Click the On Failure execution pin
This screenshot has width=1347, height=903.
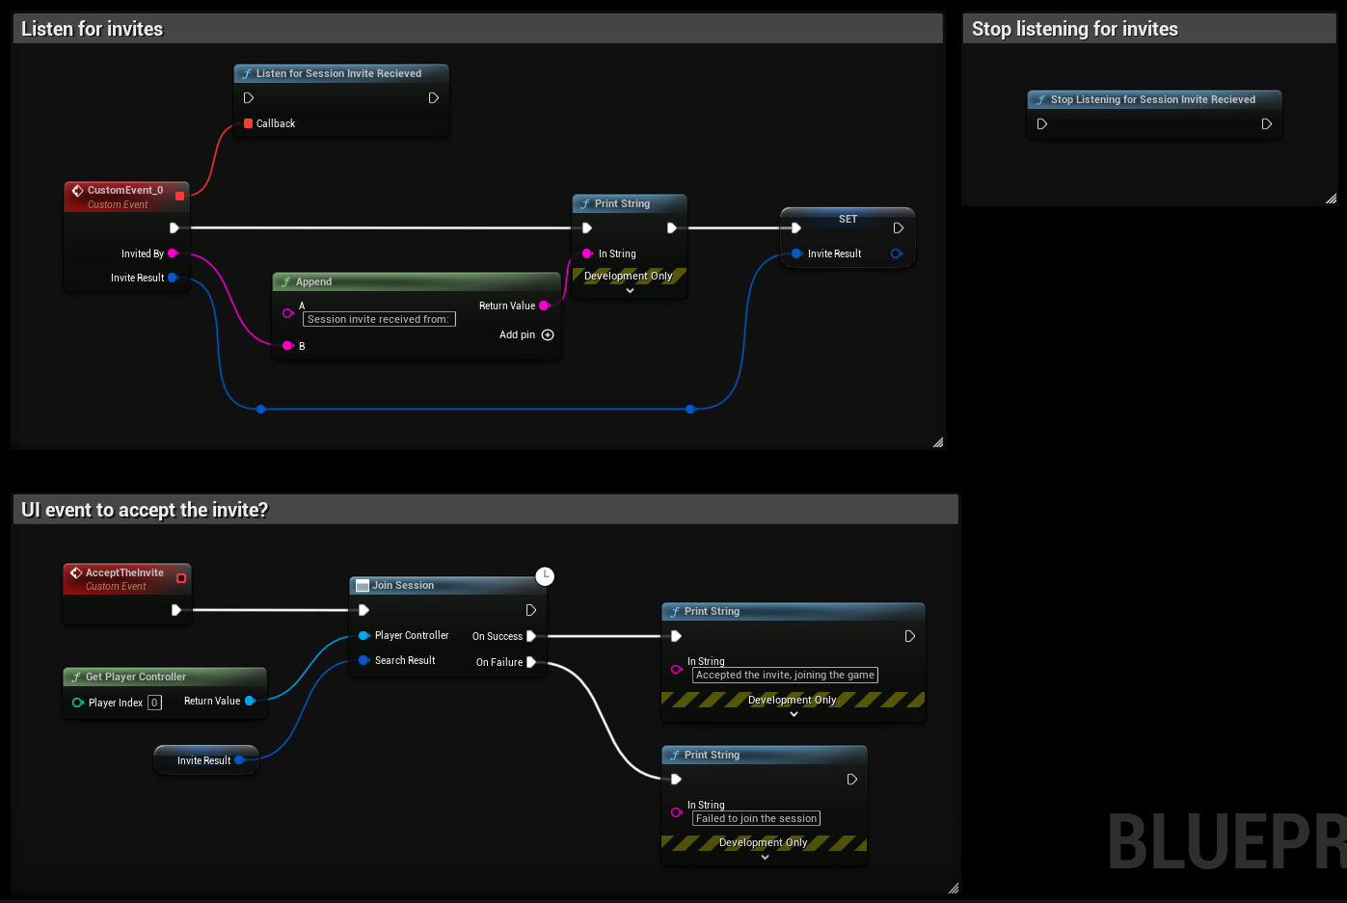click(530, 662)
